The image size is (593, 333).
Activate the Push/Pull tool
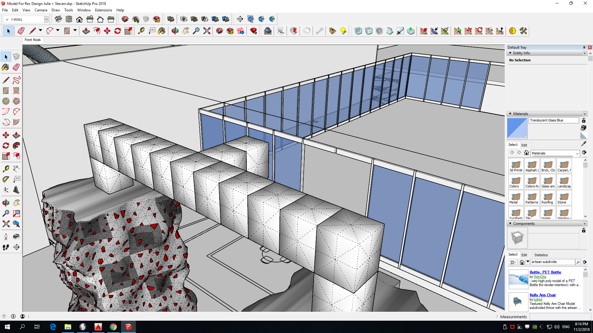pyautogui.click(x=16, y=135)
